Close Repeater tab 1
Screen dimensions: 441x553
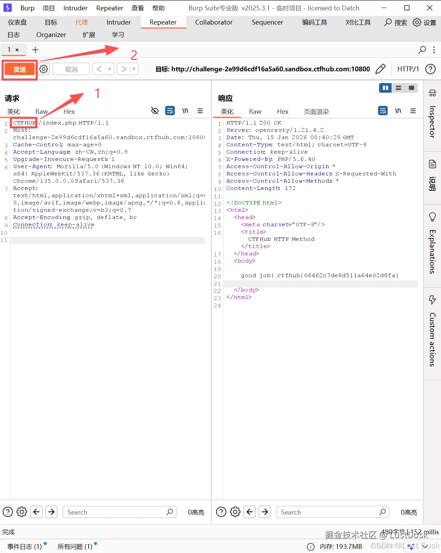pyautogui.click(x=17, y=50)
